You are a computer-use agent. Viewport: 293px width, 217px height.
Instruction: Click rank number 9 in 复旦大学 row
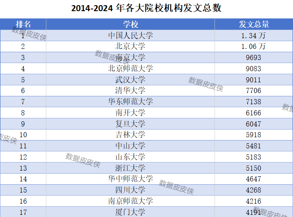(23, 124)
